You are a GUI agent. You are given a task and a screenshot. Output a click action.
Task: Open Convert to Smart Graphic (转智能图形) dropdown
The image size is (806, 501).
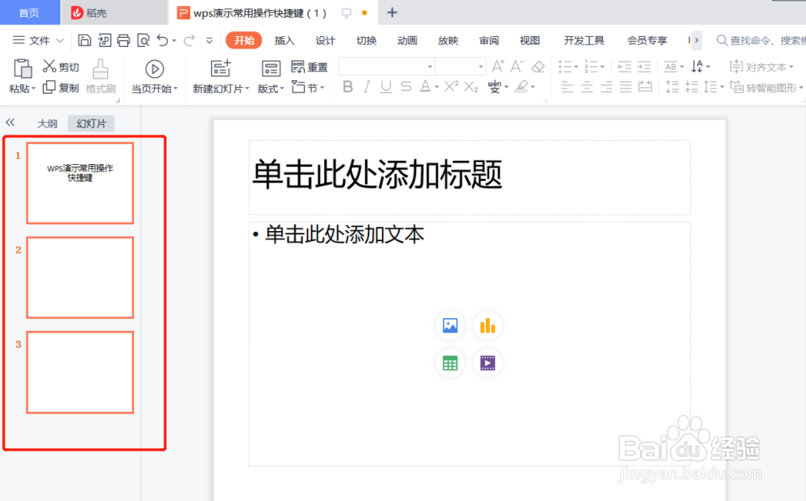pyautogui.click(x=766, y=87)
